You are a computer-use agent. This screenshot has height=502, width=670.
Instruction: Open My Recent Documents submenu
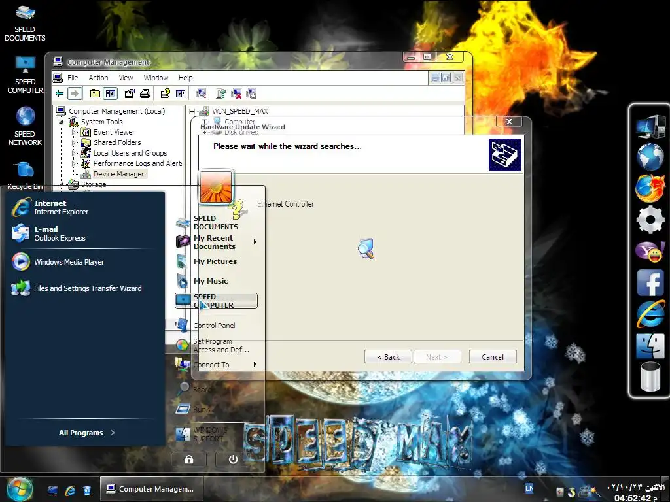pyautogui.click(x=216, y=242)
